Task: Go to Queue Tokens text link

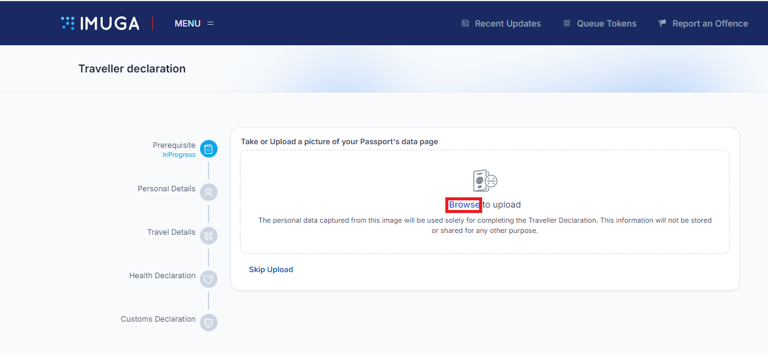Action: pyautogui.click(x=607, y=24)
